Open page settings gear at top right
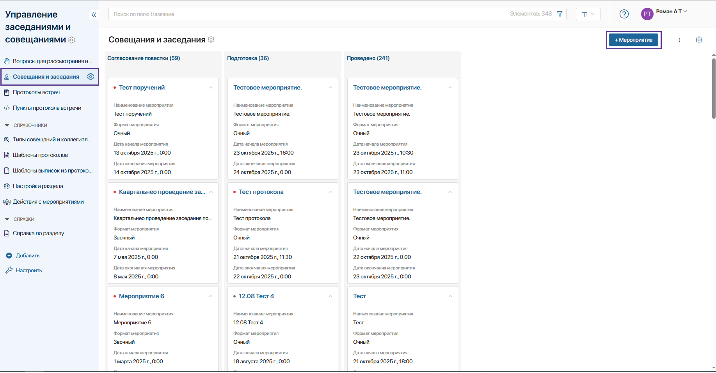Image resolution: width=716 pixels, height=373 pixels. coord(699,40)
